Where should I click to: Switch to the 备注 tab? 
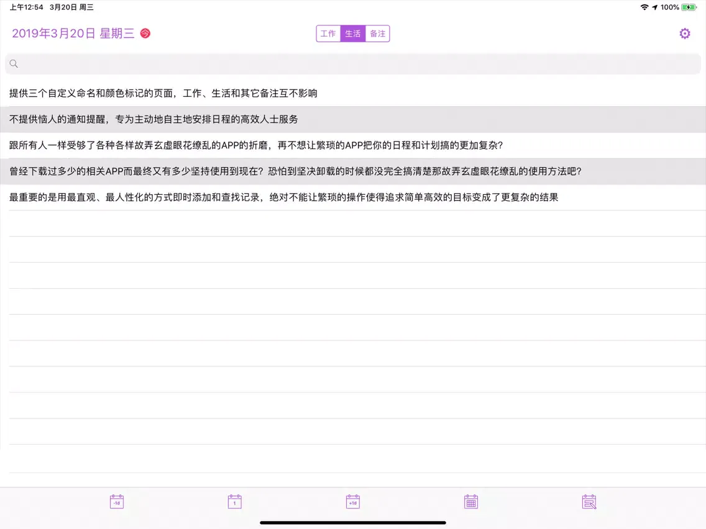point(377,34)
